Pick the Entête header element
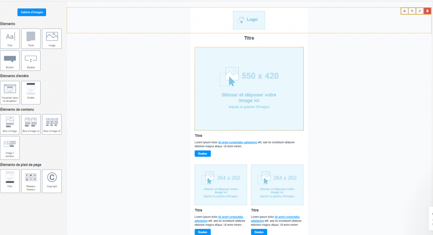433x235 pixels. click(31, 92)
